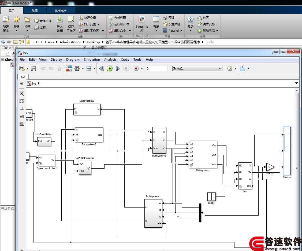Click the Administrator folder in the path
This screenshot has width=302, height=251.
pos(70,42)
